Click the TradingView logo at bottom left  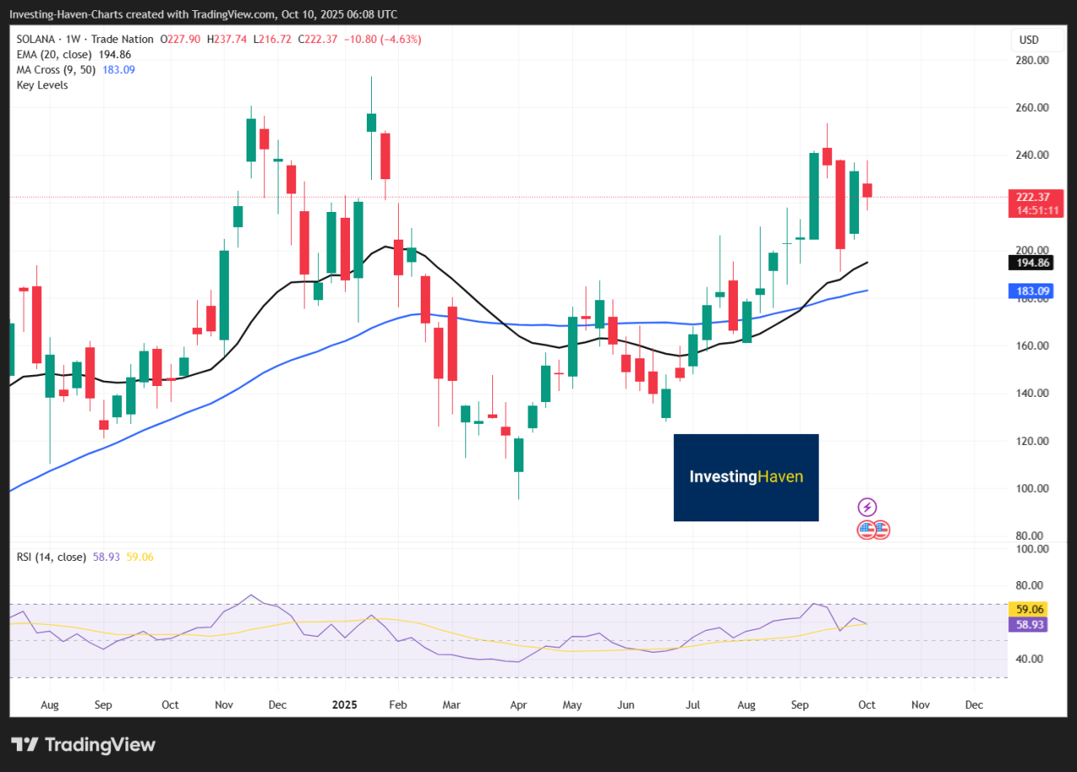tap(24, 744)
